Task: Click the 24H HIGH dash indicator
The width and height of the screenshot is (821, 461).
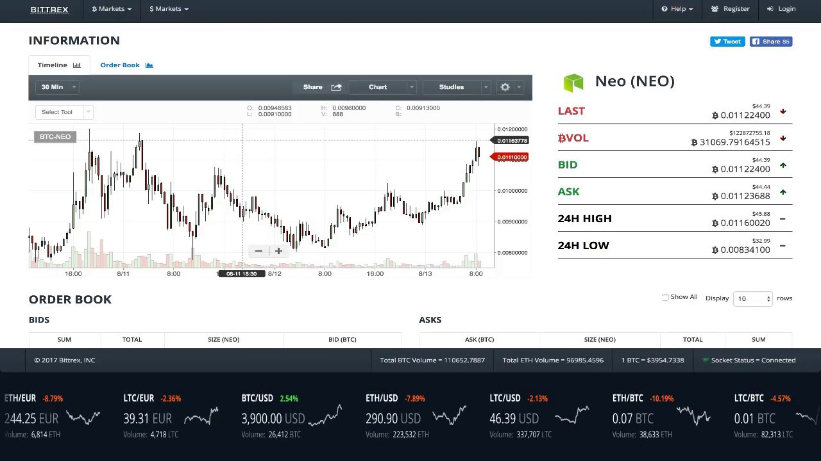Action: [x=783, y=219]
